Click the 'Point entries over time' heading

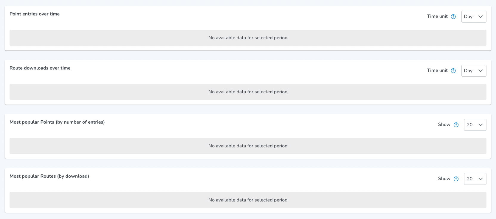(x=35, y=14)
